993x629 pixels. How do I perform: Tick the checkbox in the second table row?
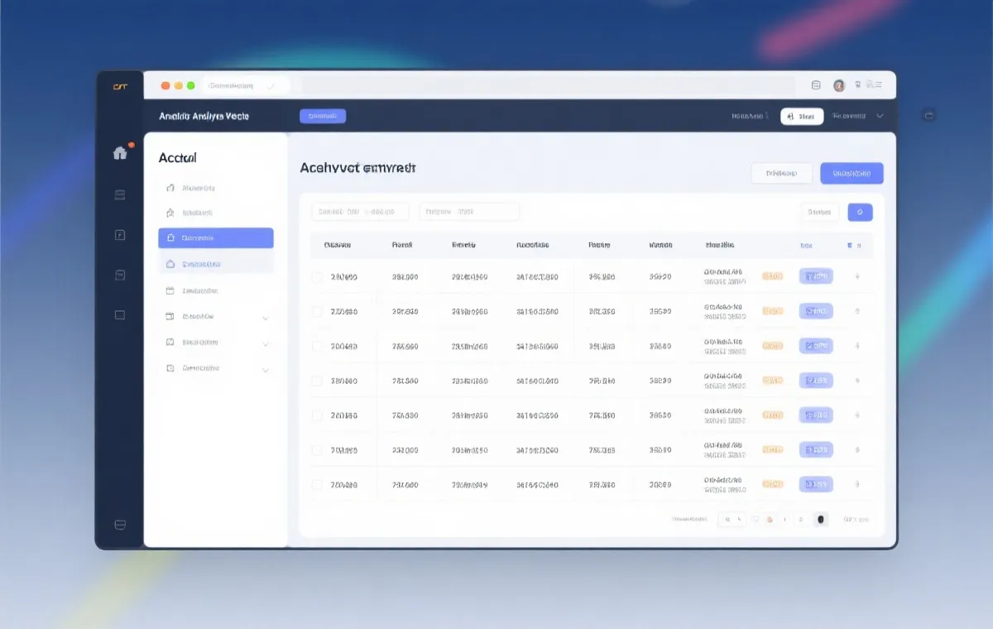(317, 312)
